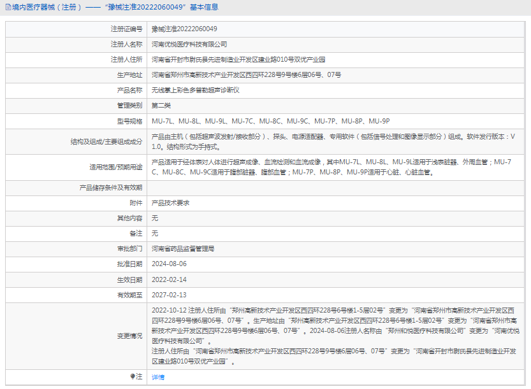The width and height of the screenshot is (531, 389).
Task: Select model list starting MU-7L
Action: coord(270,121)
